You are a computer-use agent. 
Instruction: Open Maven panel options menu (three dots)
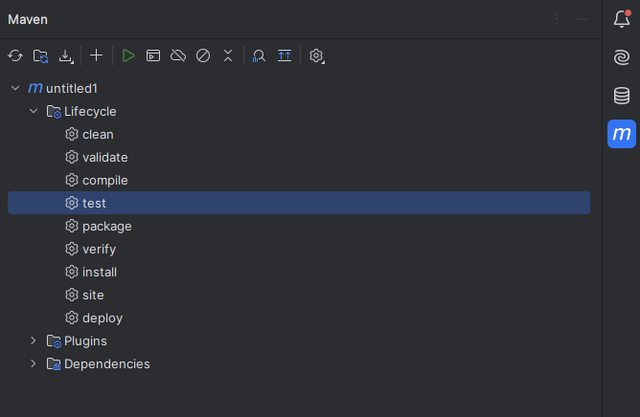click(x=558, y=19)
